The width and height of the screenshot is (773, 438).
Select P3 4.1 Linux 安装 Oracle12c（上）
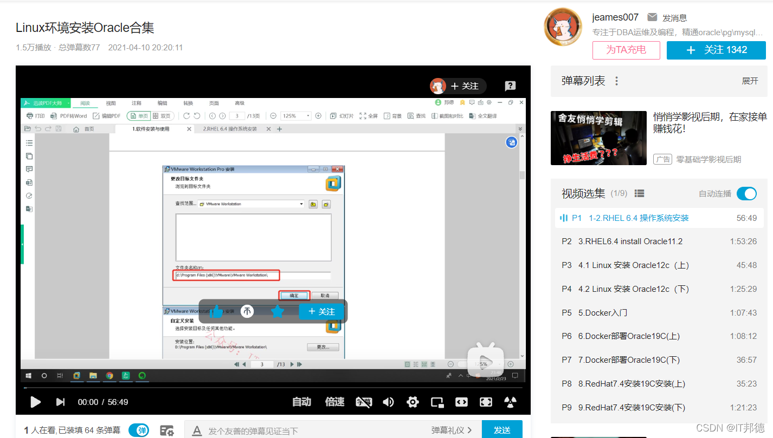coord(659,265)
